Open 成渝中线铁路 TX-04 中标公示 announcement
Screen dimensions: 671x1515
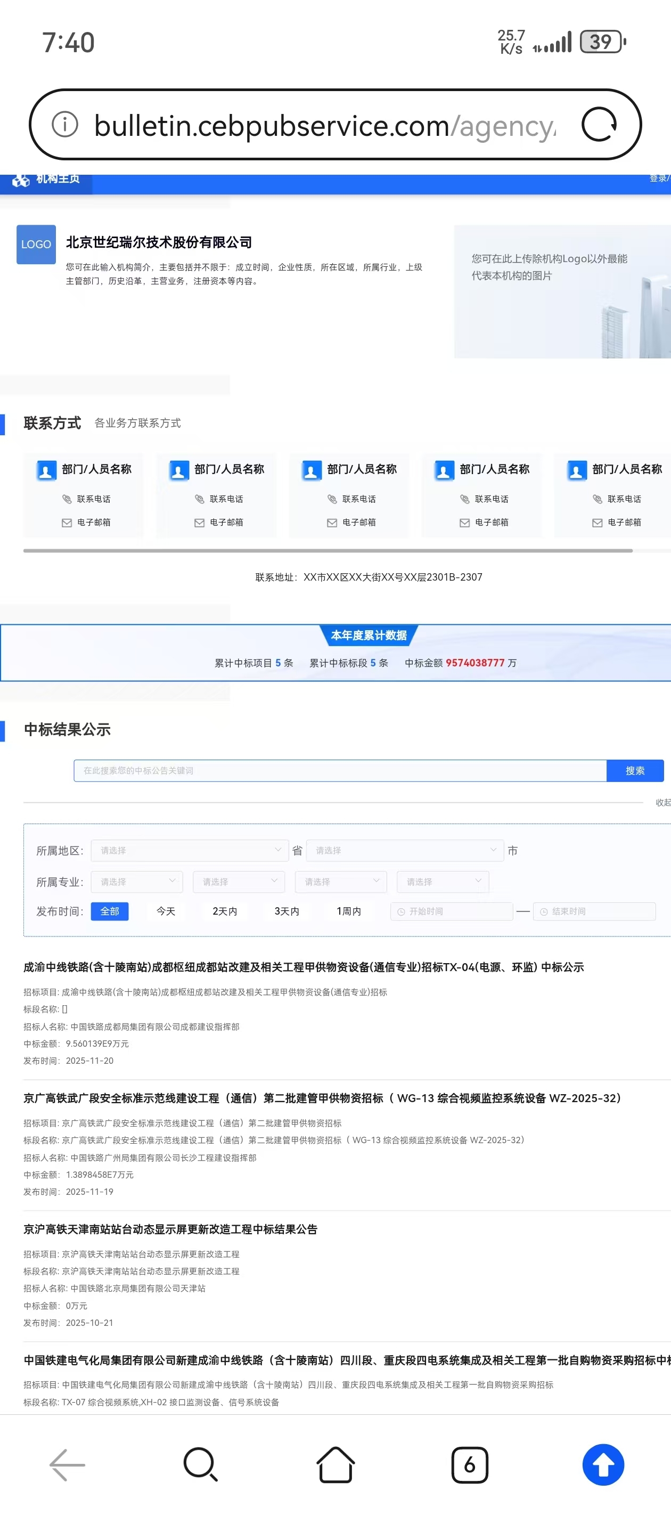coord(304,967)
